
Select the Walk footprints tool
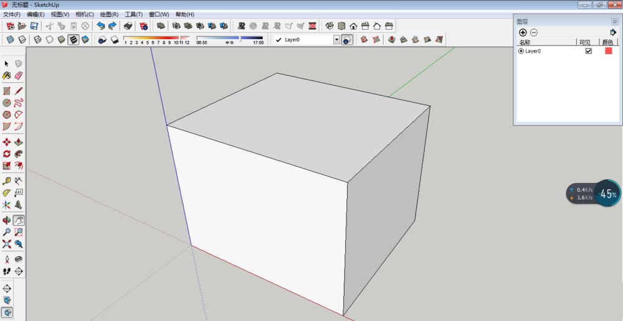tap(7, 271)
